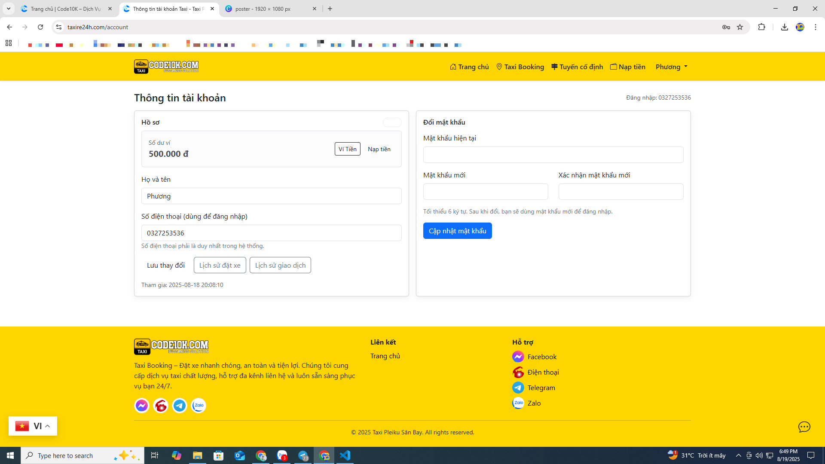Open the Zalo support link
This screenshot has height=464, width=825.
527,403
